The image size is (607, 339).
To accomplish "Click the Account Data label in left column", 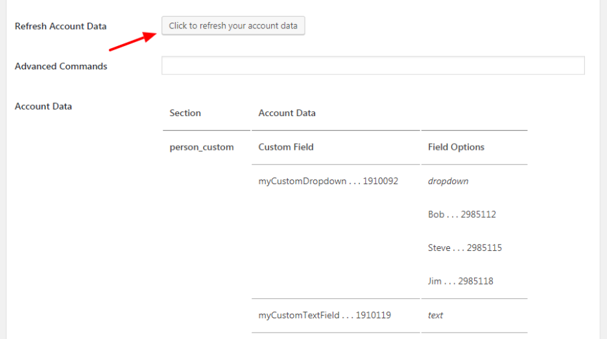I will coord(43,106).
